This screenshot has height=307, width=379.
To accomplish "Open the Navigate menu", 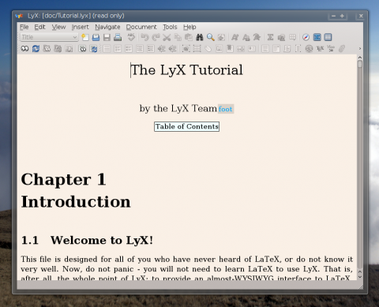I will (x=107, y=27).
